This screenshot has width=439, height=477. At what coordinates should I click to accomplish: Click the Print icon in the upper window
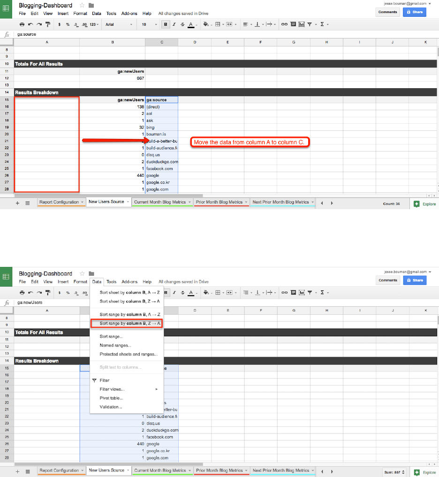[22, 24]
